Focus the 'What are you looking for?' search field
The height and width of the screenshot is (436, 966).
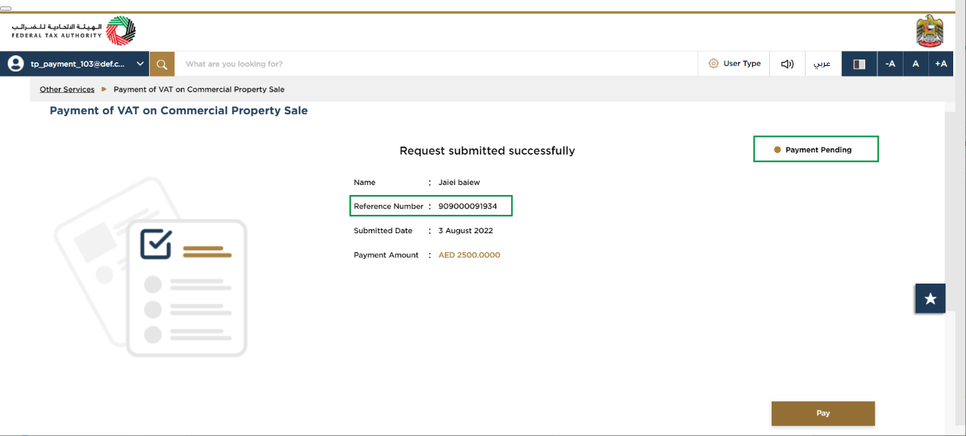coord(437,64)
